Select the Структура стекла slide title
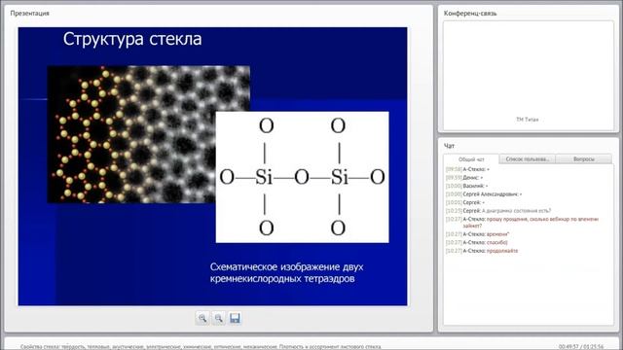 tap(132, 39)
